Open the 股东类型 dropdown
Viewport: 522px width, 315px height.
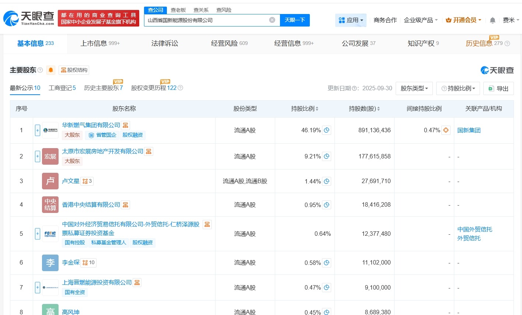click(x=414, y=88)
